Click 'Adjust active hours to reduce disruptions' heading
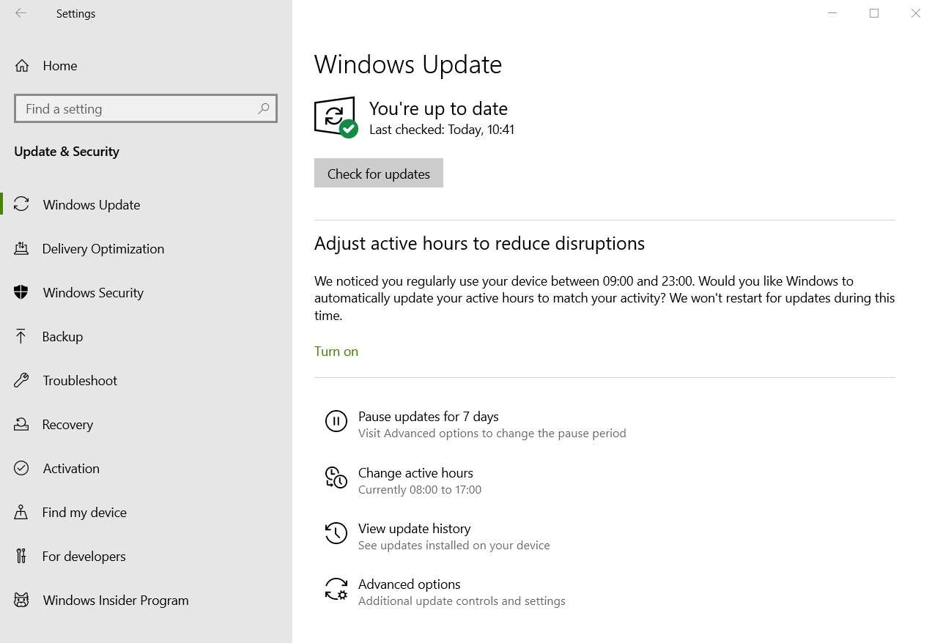The width and height of the screenshot is (932, 643). click(x=479, y=243)
